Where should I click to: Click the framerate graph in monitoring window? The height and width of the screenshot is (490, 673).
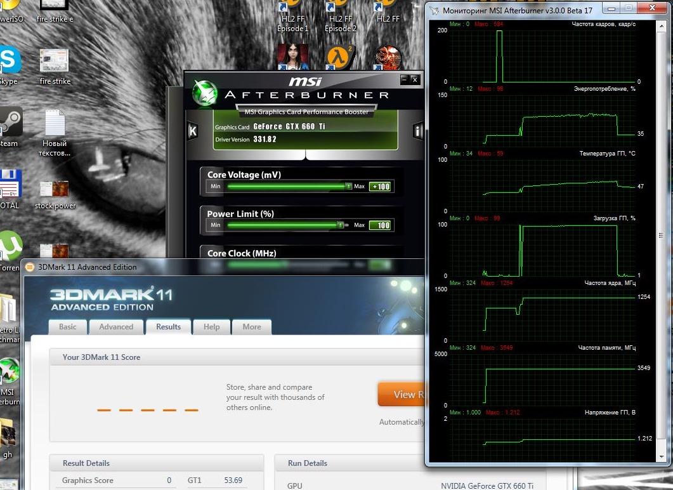(x=542, y=56)
